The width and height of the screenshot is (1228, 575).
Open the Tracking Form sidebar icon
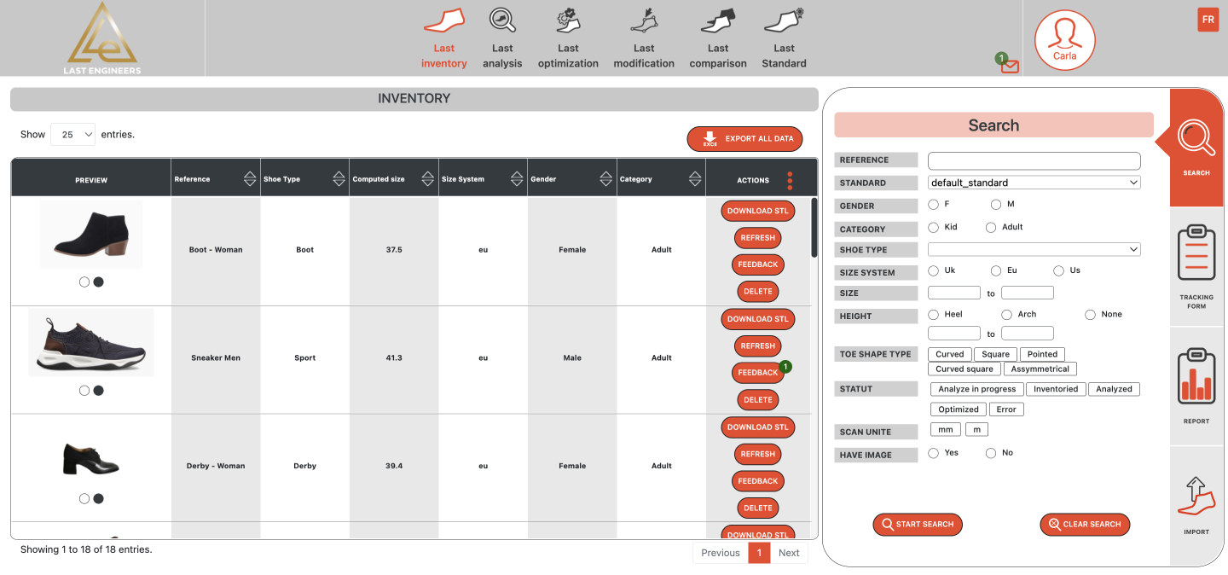click(x=1196, y=254)
